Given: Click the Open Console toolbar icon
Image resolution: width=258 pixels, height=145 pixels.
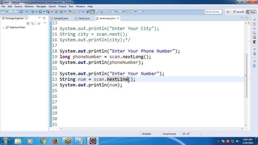Looking at the screenshot, I should [x=21, y=12].
